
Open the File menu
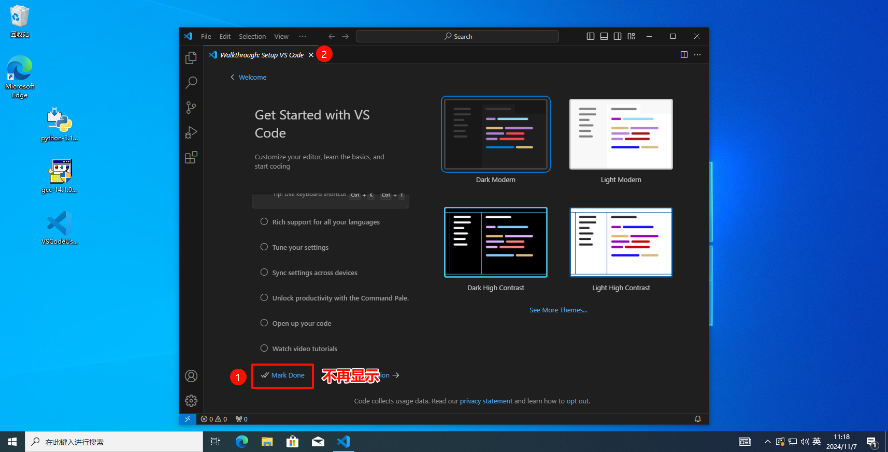[x=206, y=36]
